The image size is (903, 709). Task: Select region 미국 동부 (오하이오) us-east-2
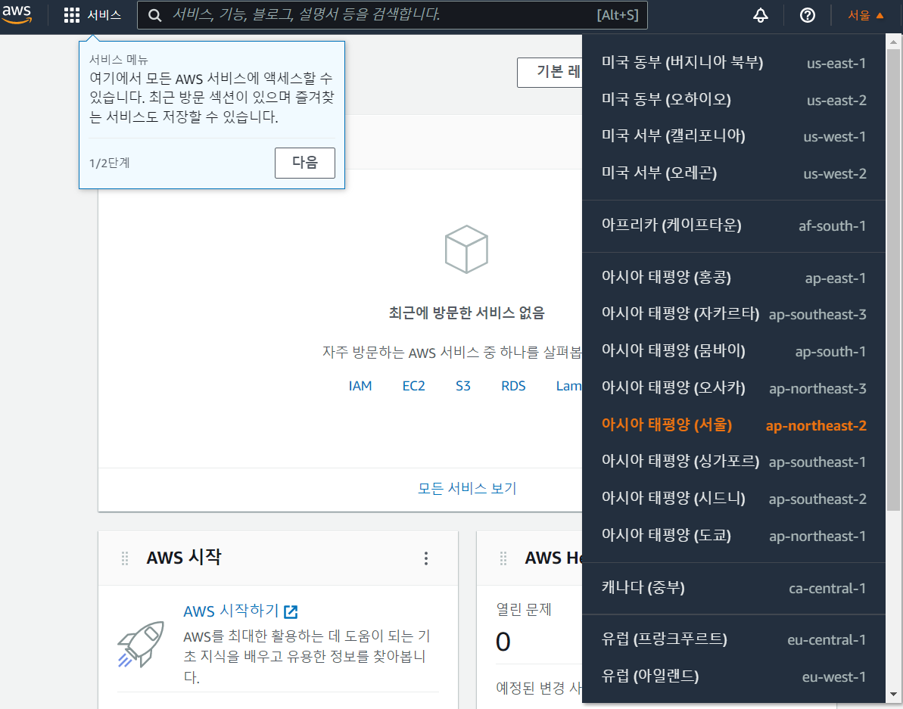733,100
